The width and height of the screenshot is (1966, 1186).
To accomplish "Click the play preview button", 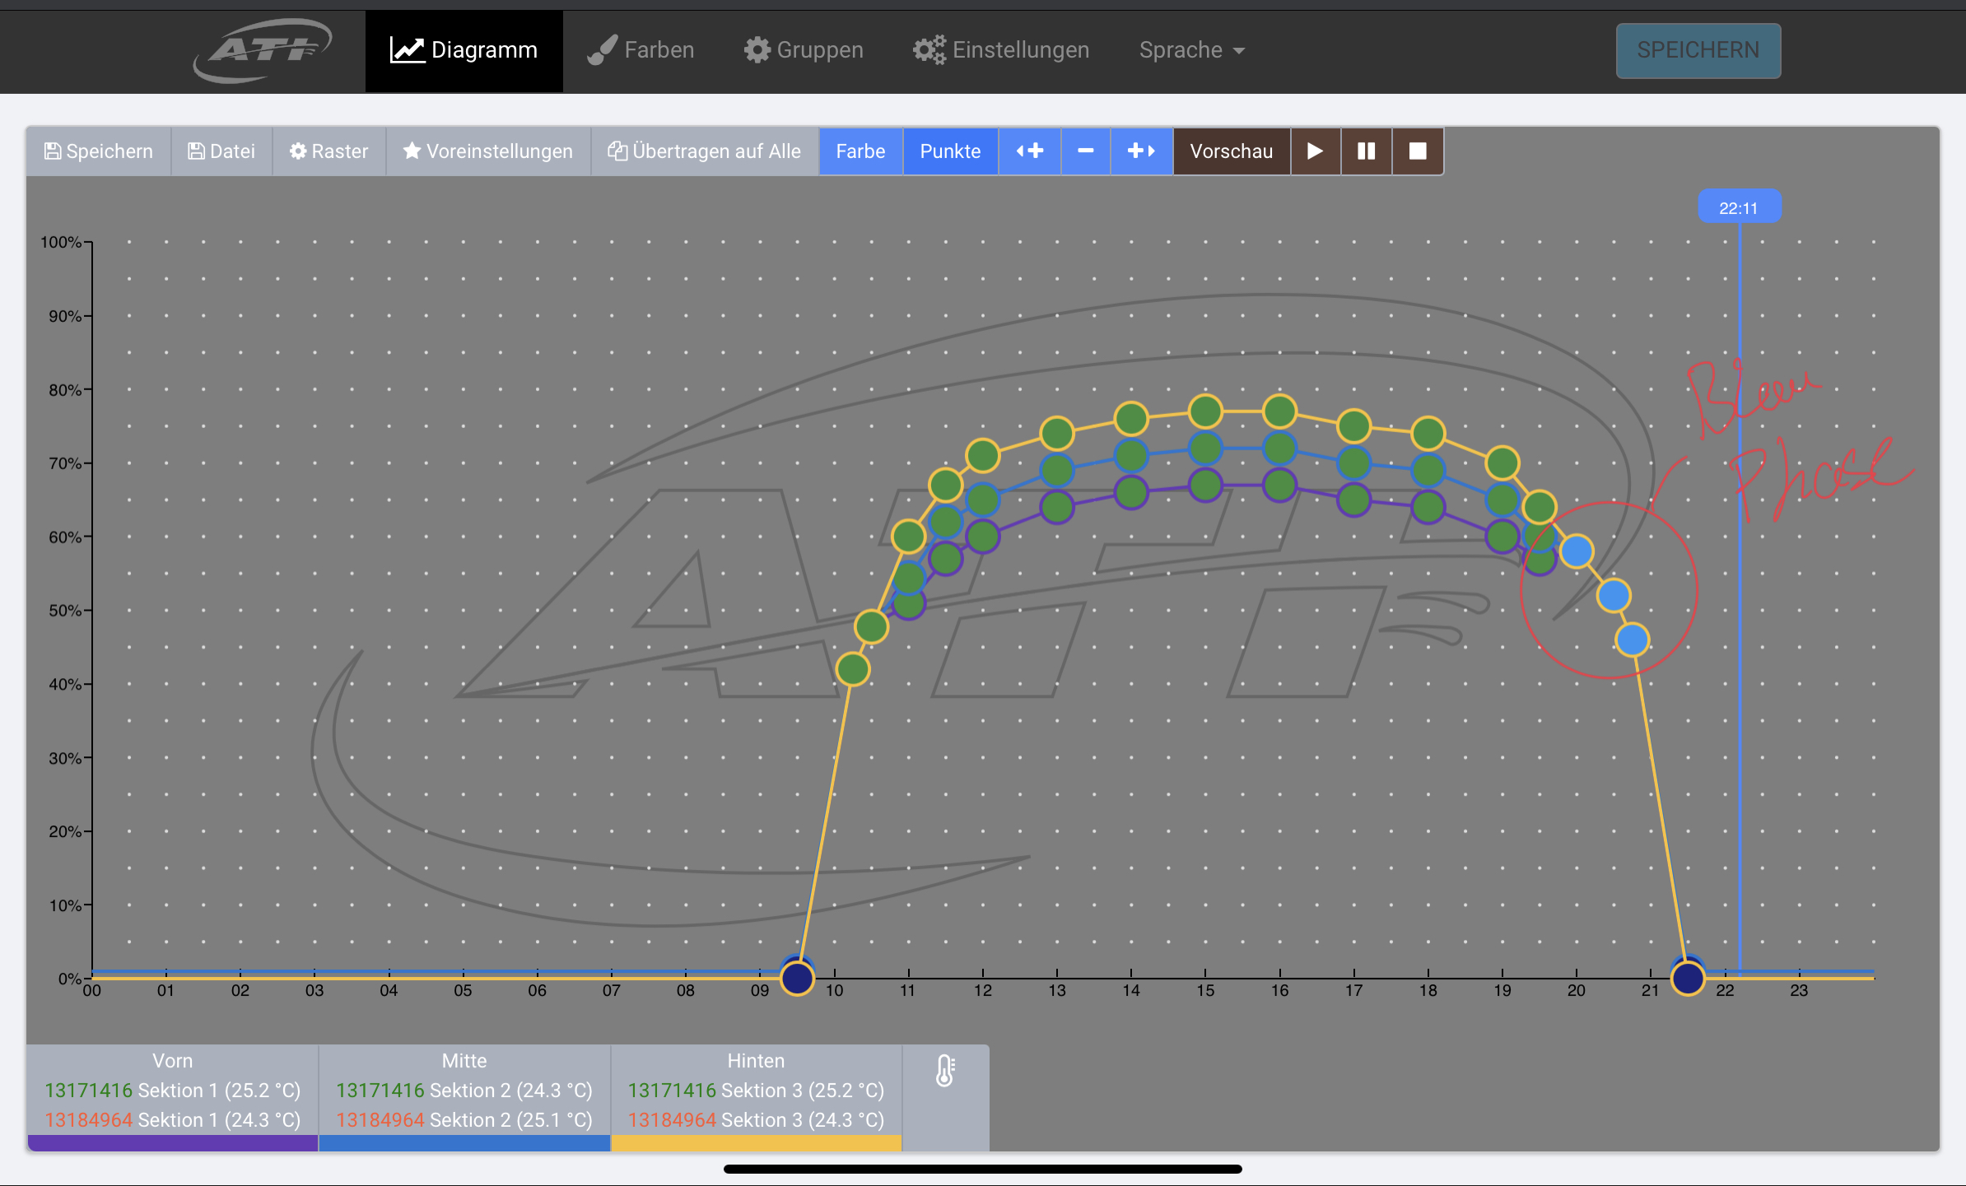I will (1315, 151).
